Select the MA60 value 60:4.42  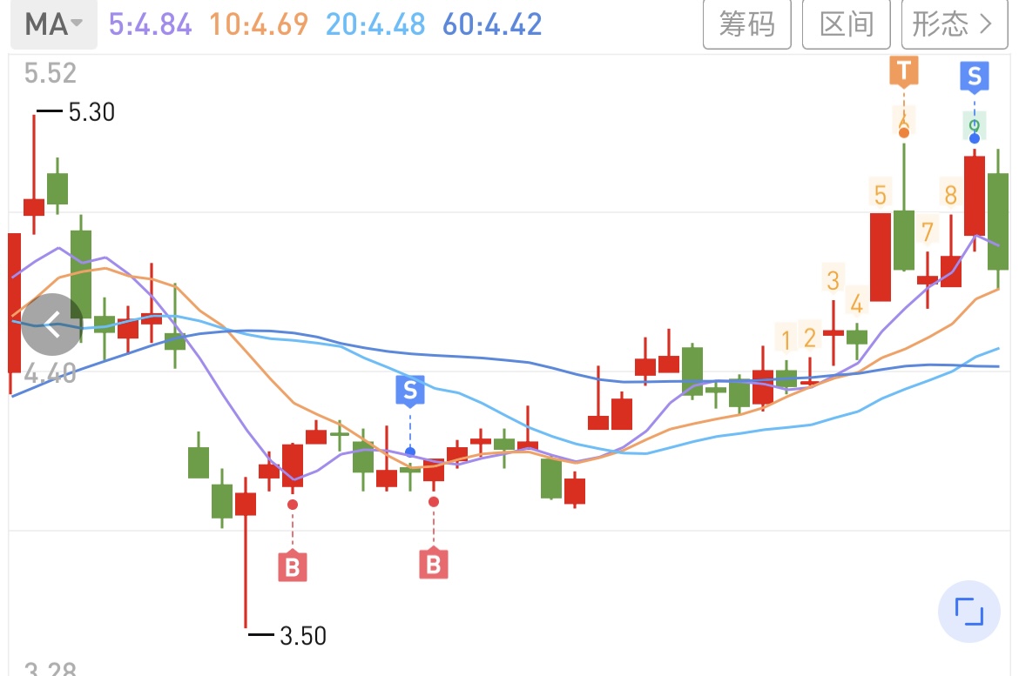492,24
